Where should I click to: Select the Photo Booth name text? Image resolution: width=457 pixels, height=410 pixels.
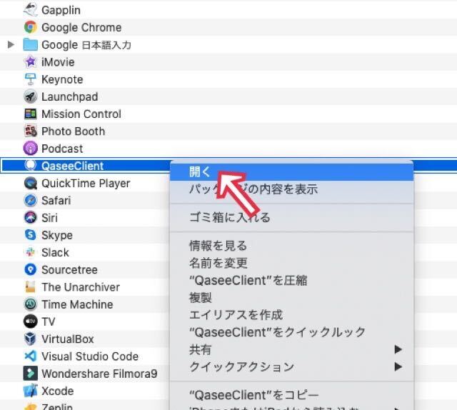coord(73,131)
